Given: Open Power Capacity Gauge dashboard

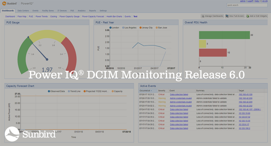Looking at the screenshot, I should tap(69, 17).
